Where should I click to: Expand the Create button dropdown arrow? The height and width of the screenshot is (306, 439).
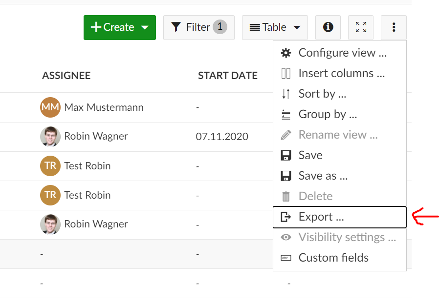[x=145, y=27]
